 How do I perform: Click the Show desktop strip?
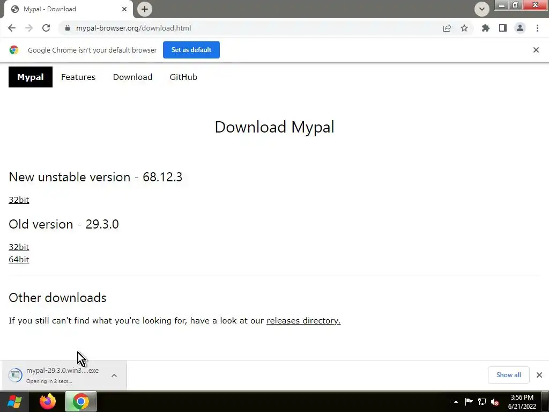click(545, 401)
